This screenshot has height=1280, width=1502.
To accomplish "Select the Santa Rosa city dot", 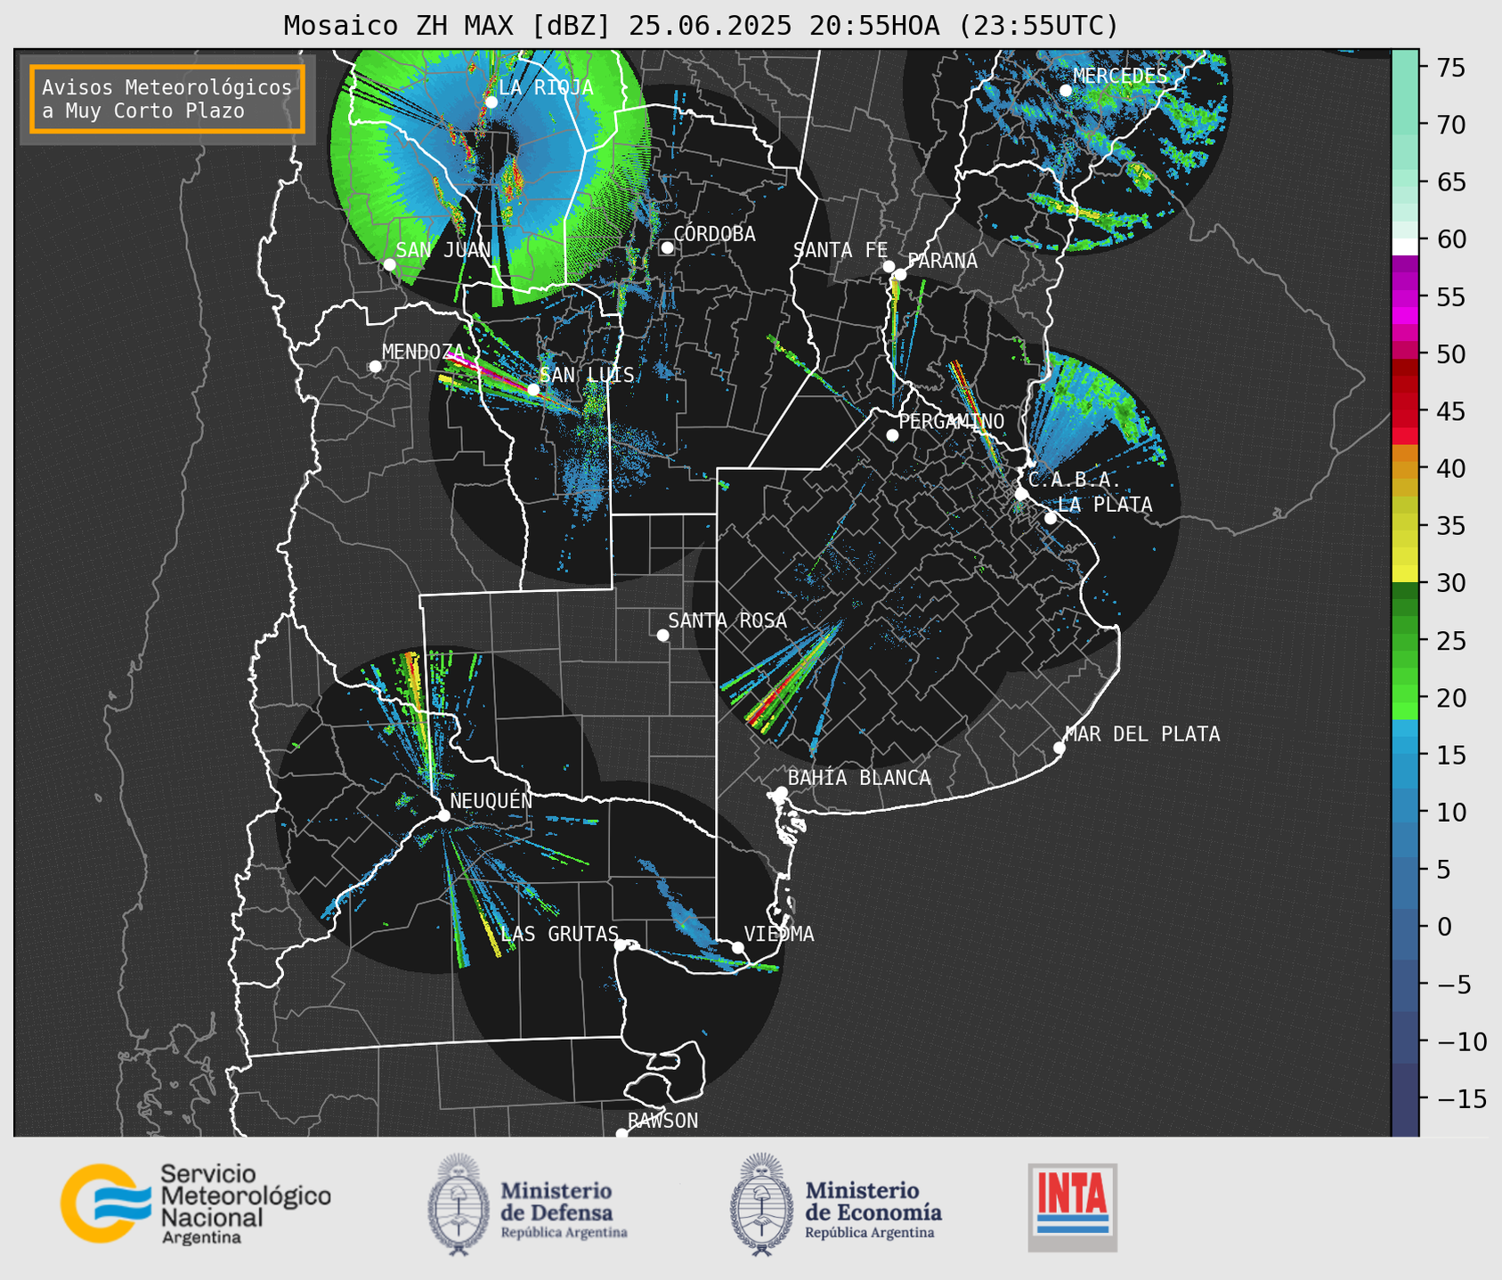I will tap(662, 635).
